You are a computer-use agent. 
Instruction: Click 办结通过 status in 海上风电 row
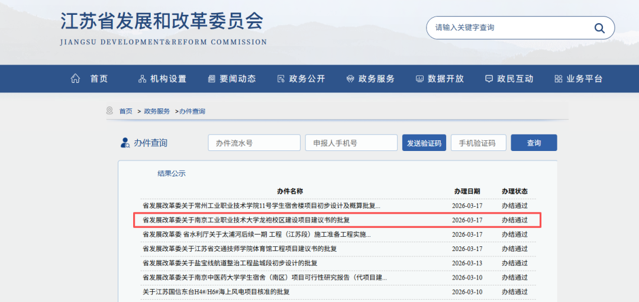coord(515,292)
